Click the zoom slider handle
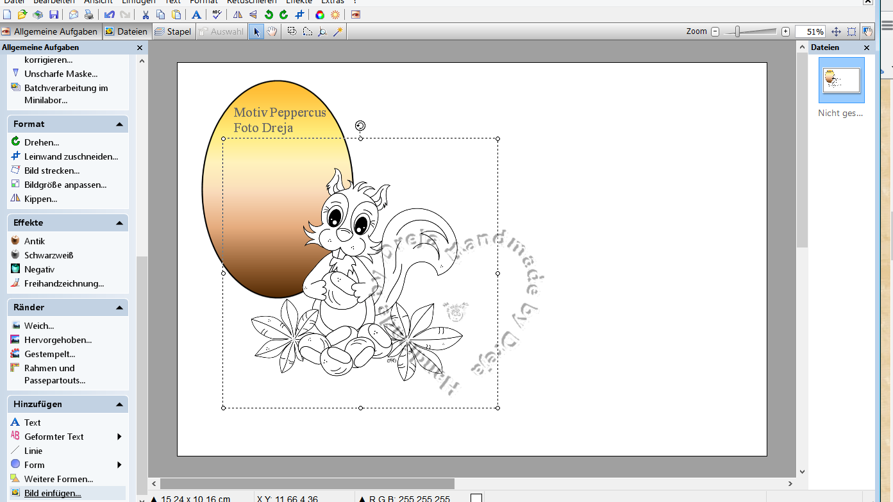The width and height of the screenshot is (893, 502). point(737,31)
